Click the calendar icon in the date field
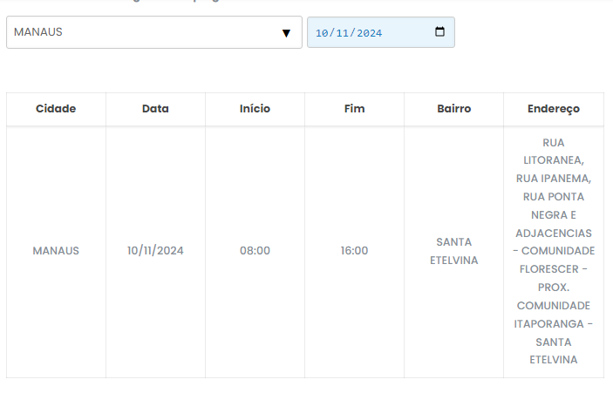 coord(439,32)
